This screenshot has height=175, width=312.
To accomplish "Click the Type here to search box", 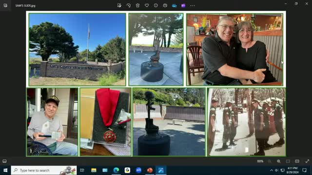I will click(44, 170).
